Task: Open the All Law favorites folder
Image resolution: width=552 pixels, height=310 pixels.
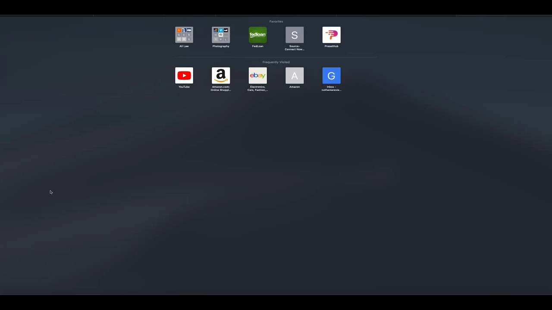Action: tap(184, 35)
